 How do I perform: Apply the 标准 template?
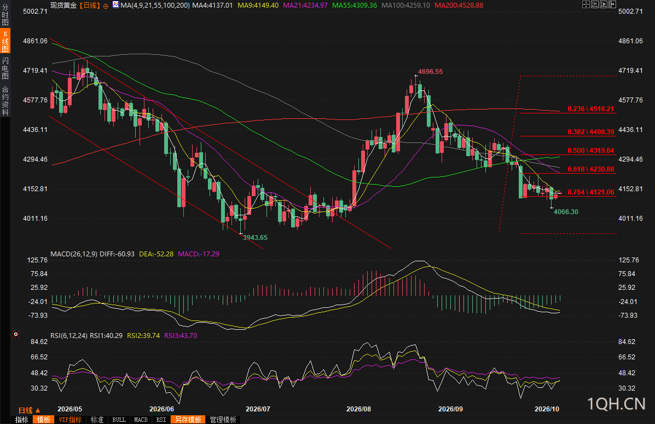click(x=97, y=420)
